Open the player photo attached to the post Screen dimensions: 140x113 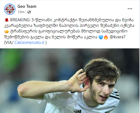[70, 81]
